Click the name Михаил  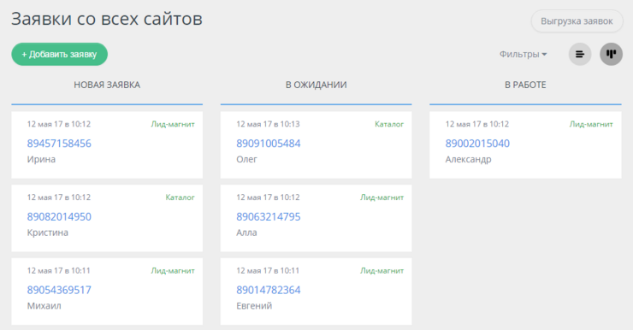[x=44, y=306]
